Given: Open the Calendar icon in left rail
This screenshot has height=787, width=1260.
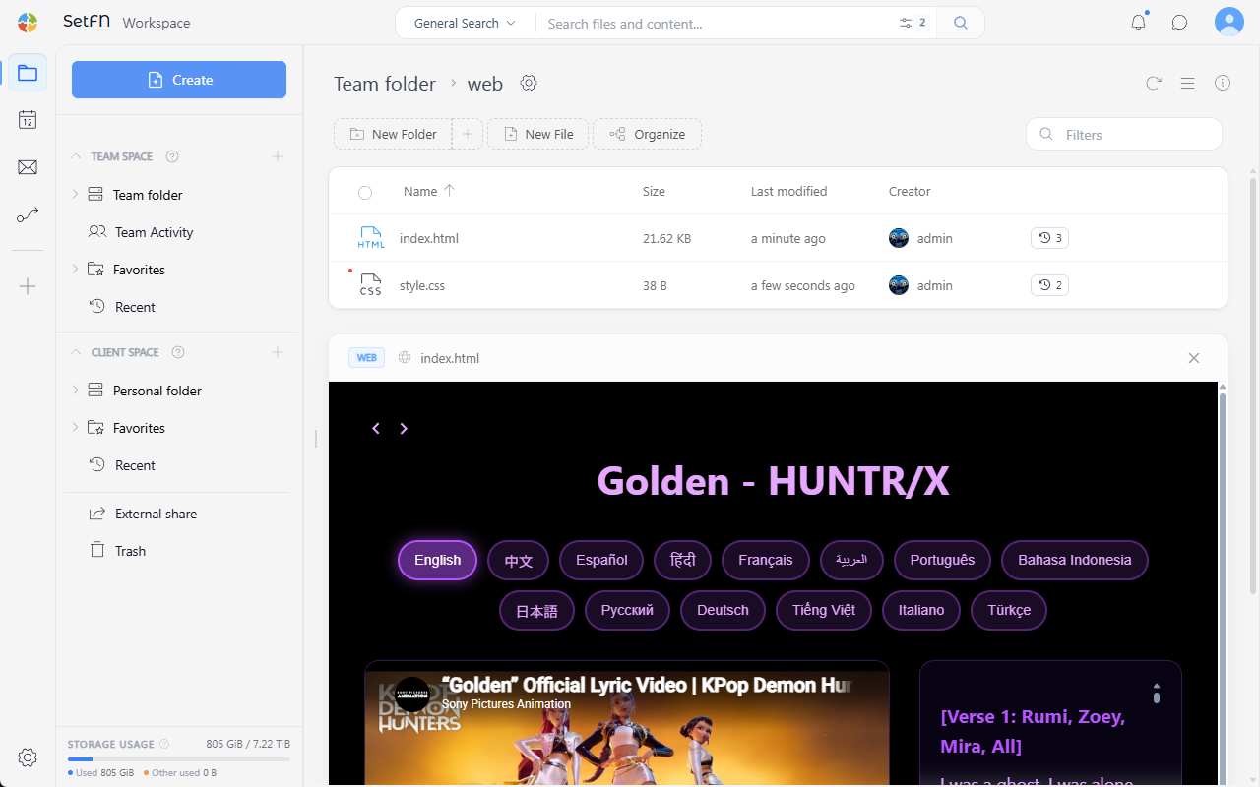Looking at the screenshot, I should pyautogui.click(x=28, y=120).
